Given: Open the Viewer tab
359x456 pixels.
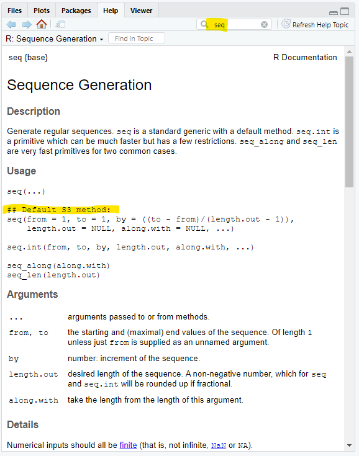Looking at the screenshot, I should click(x=141, y=11).
